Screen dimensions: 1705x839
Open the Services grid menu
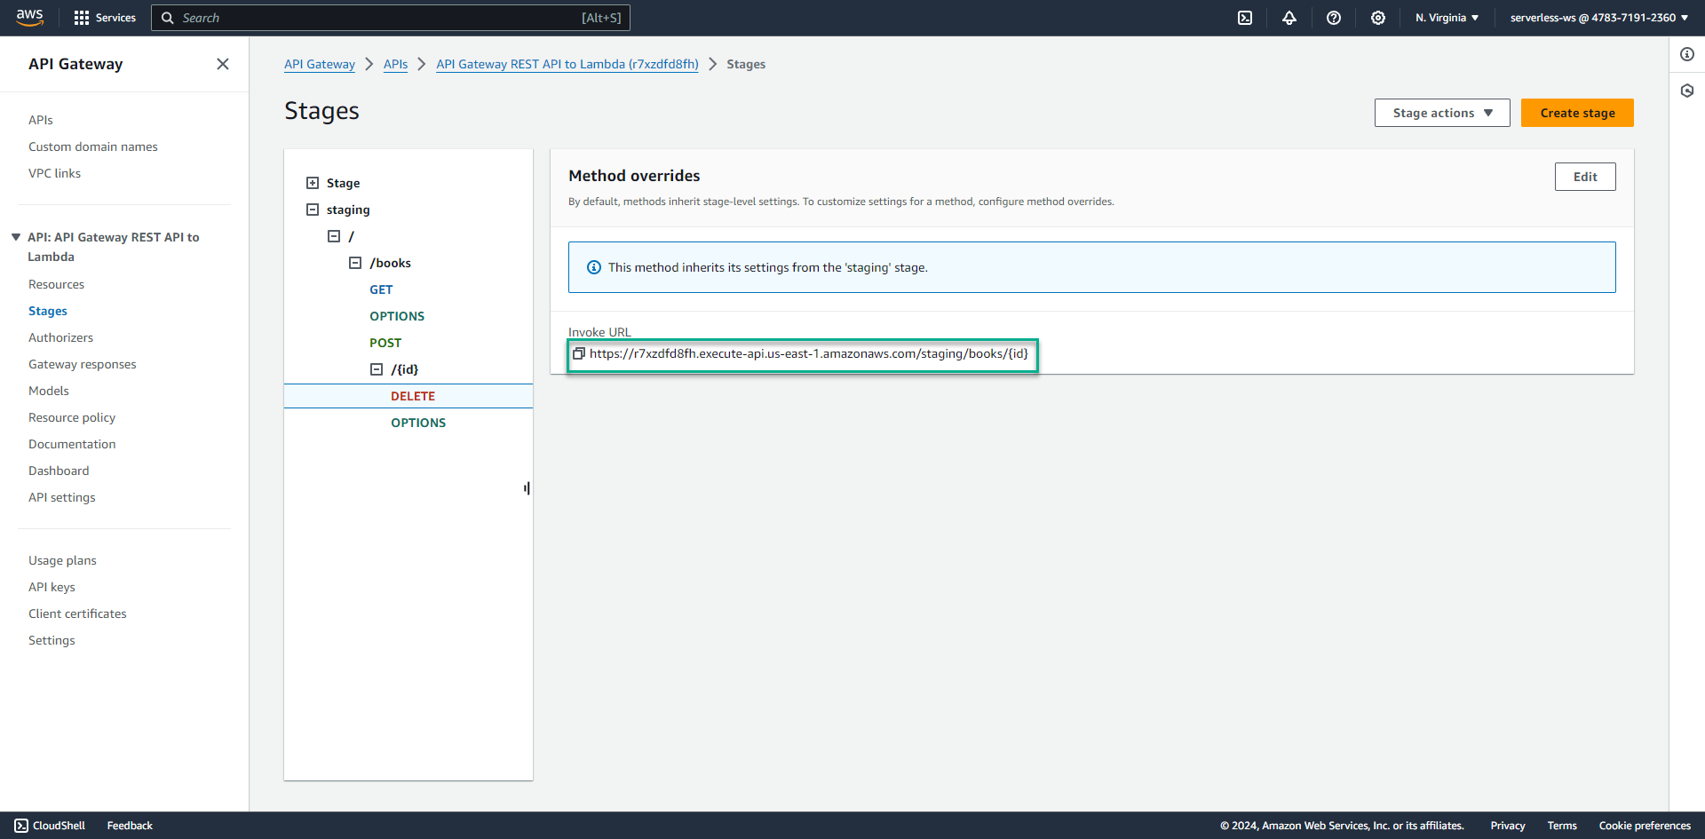click(105, 18)
